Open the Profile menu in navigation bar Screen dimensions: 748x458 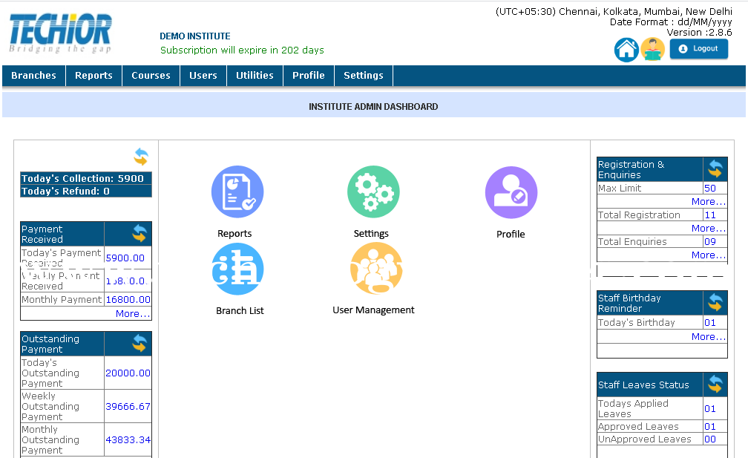[x=309, y=76]
